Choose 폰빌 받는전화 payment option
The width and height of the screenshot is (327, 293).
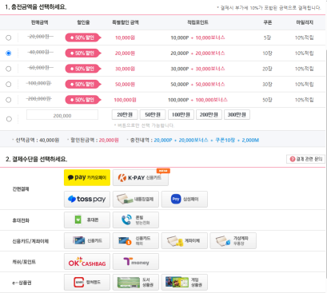pyautogui.click(x=136, y=220)
